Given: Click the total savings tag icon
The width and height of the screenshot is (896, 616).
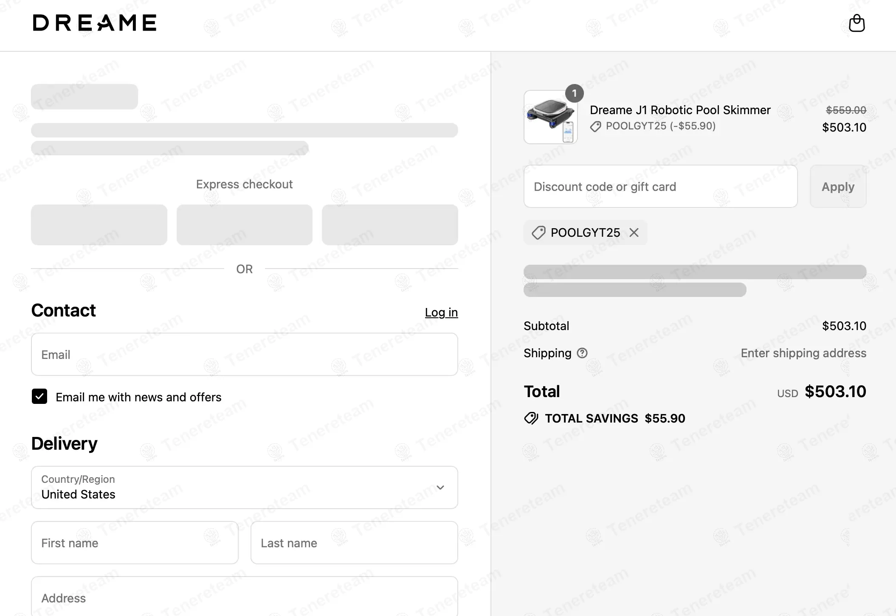Looking at the screenshot, I should (531, 418).
